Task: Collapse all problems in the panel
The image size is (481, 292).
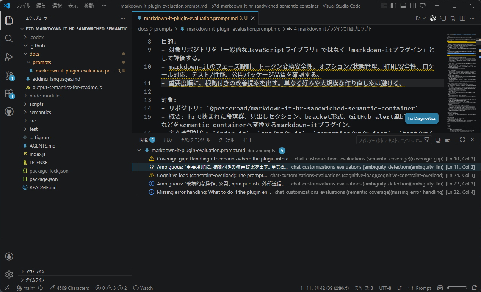Action: pos(438,140)
